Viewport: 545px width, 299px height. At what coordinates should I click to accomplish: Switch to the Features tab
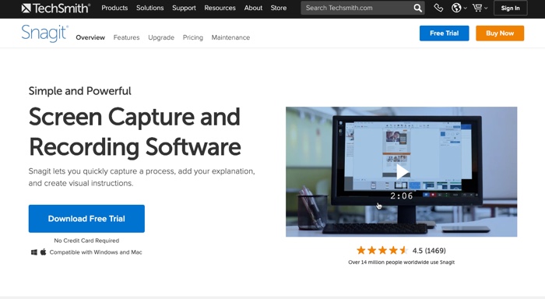click(126, 37)
